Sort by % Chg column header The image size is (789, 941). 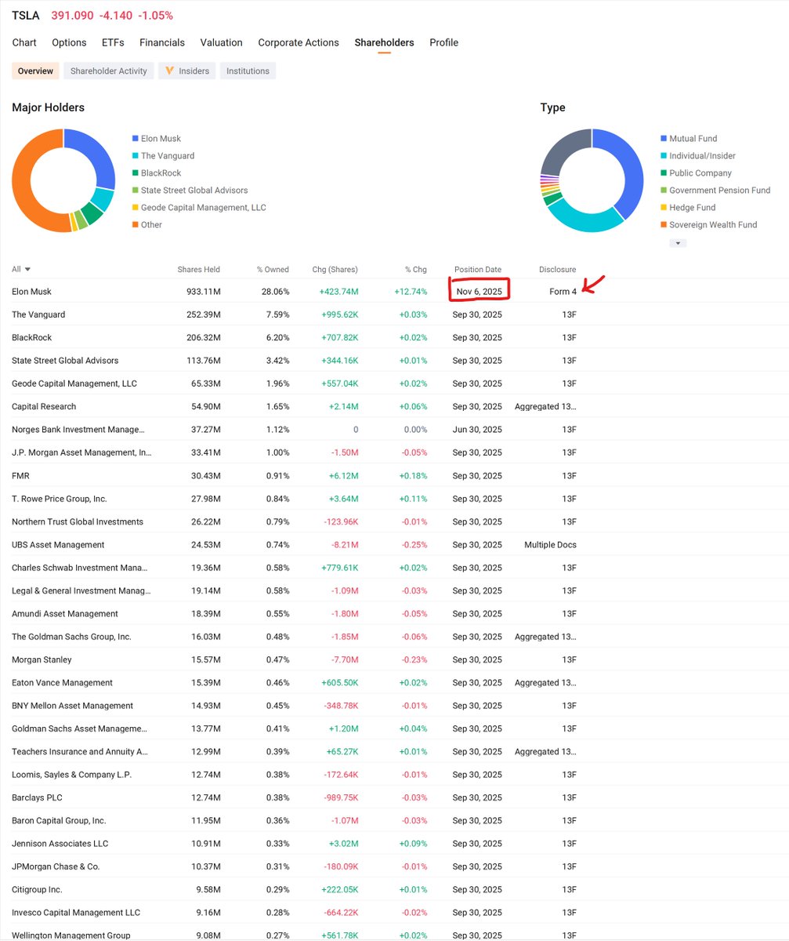[x=416, y=270]
